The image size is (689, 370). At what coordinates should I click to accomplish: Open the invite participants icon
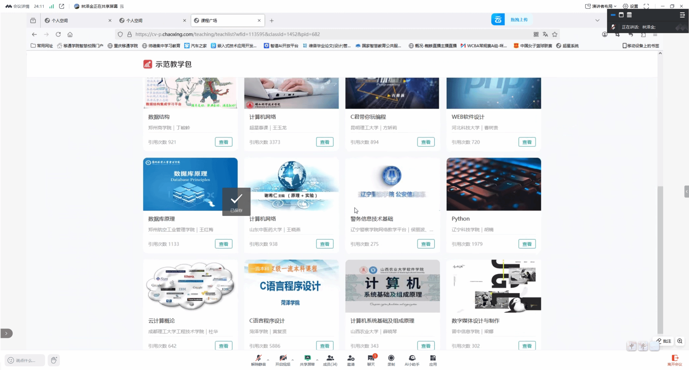click(x=351, y=358)
